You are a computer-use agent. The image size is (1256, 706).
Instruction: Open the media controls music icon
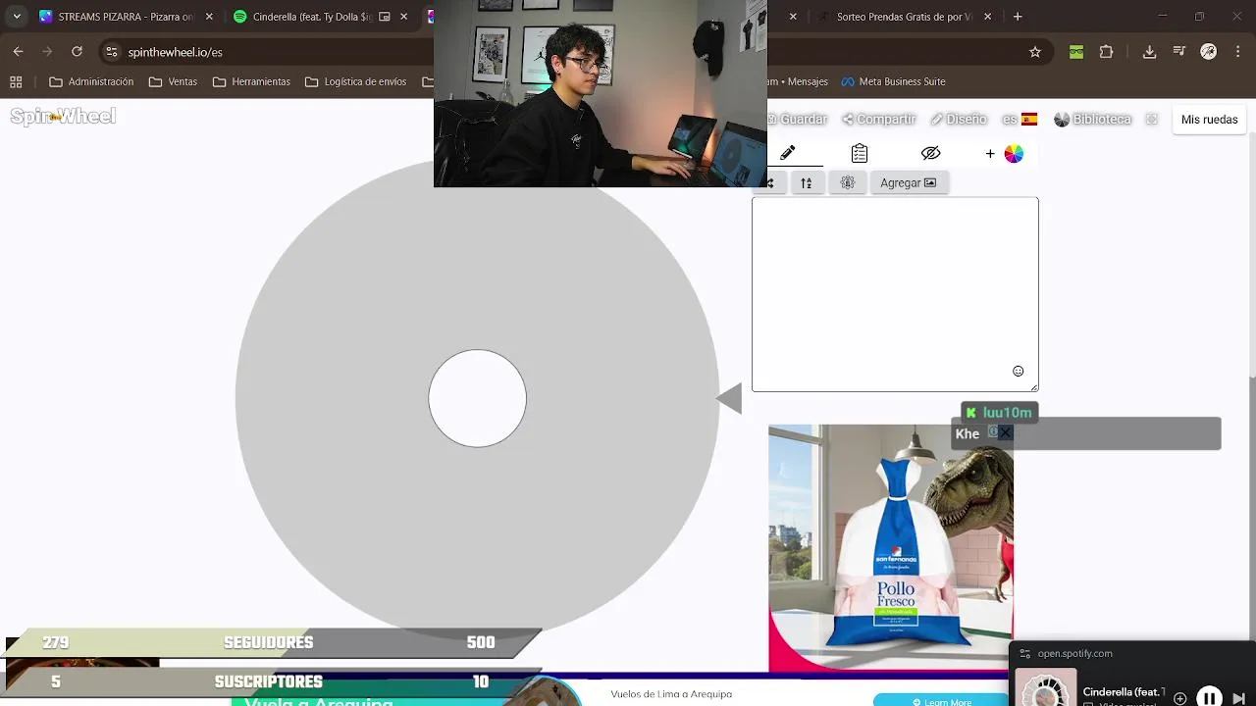tap(1179, 52)
